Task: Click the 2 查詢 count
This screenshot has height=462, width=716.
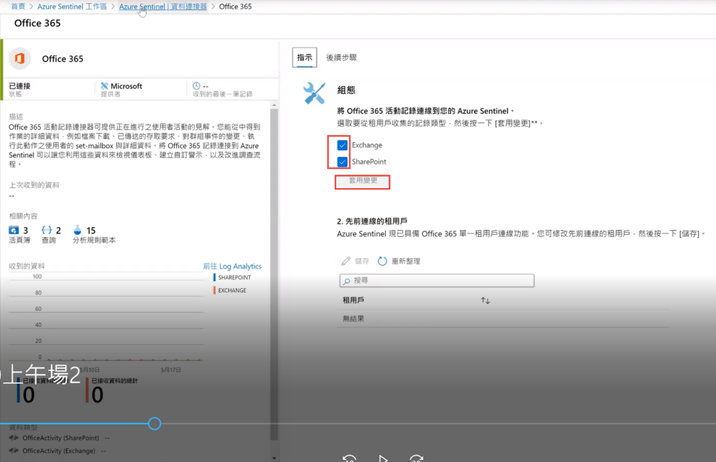Action: click(x=58, y=231)
